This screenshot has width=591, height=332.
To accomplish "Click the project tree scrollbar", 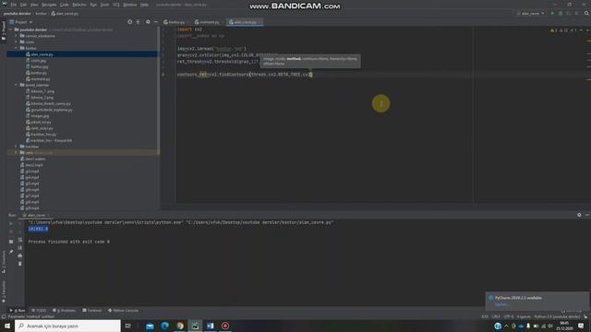I will click(x=158, y=90).
